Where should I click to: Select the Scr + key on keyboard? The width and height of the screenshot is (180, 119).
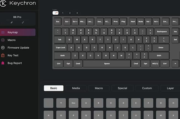[75, 22]
